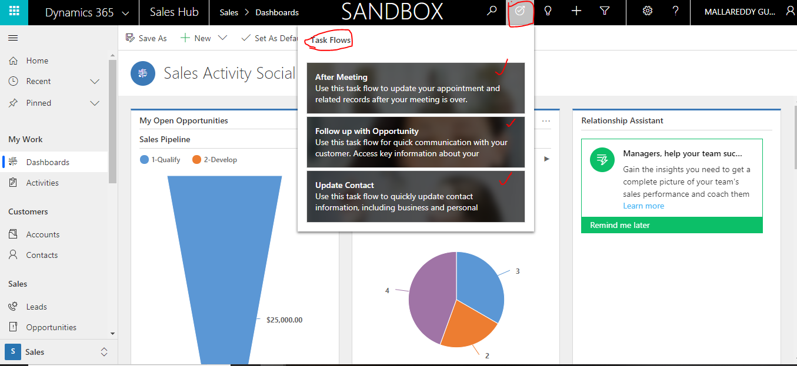Click the Leads phone icon
The image size is (797, 366).
tap(13, 307)
